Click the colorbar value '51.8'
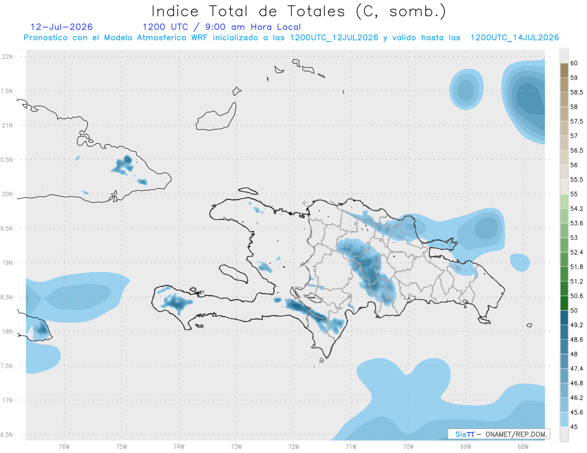Viewport: 587px width, 453px height. pos(577,267)
